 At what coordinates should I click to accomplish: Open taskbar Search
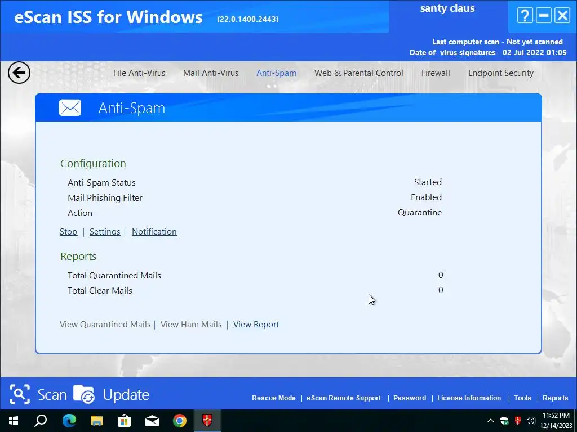(x=41, y=421)
